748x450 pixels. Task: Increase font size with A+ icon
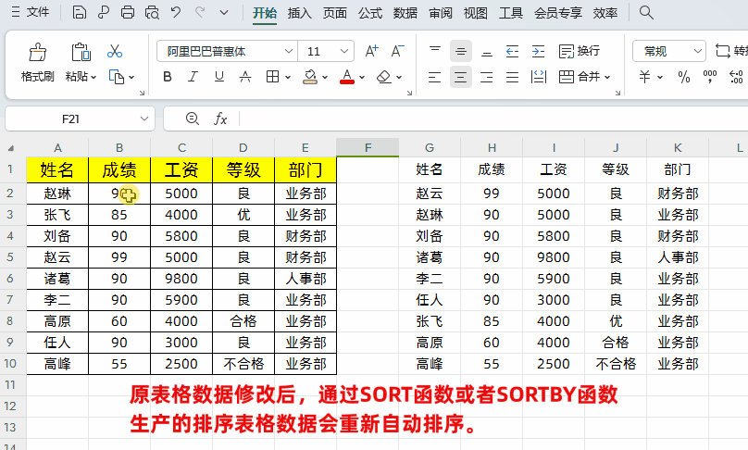tap(371, 51)
